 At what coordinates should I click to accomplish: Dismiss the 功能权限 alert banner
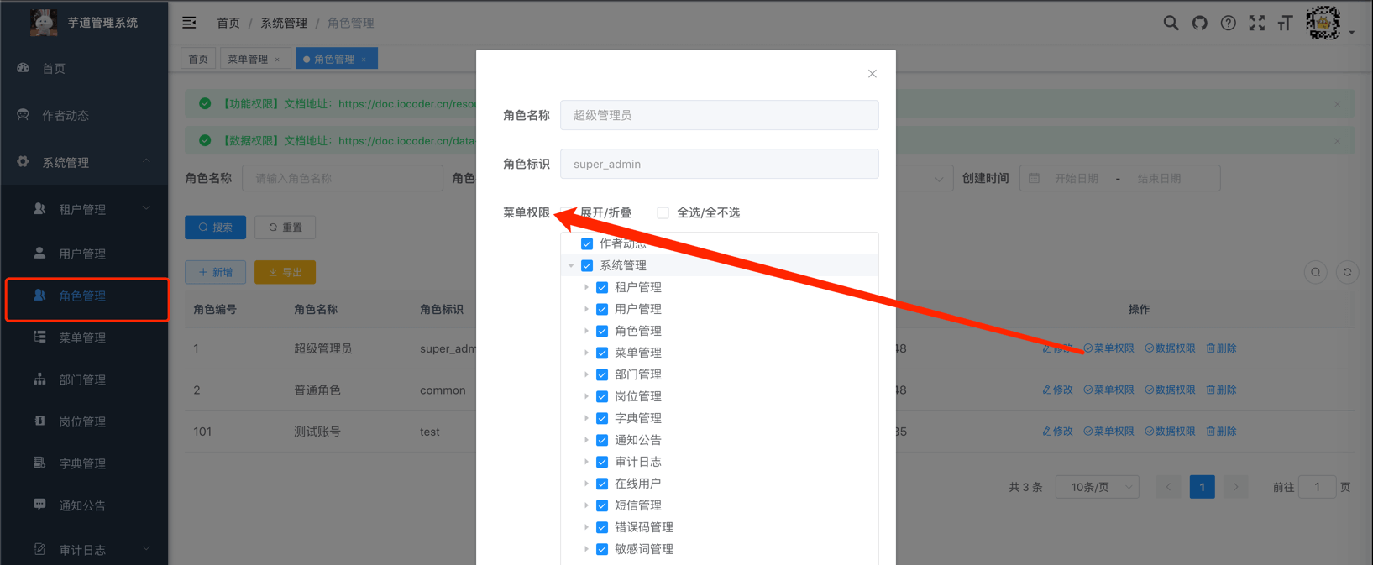coord(1338,104)
